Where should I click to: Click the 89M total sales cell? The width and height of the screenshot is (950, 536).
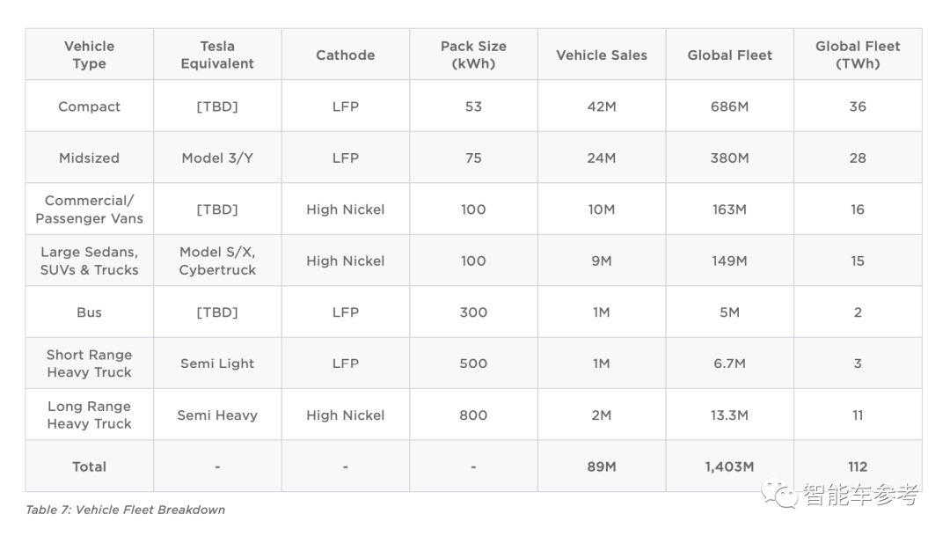[x=602, y=466]
